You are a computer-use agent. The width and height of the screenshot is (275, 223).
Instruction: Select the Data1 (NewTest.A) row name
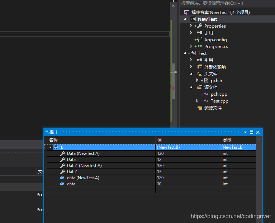[x=84, y=166]
